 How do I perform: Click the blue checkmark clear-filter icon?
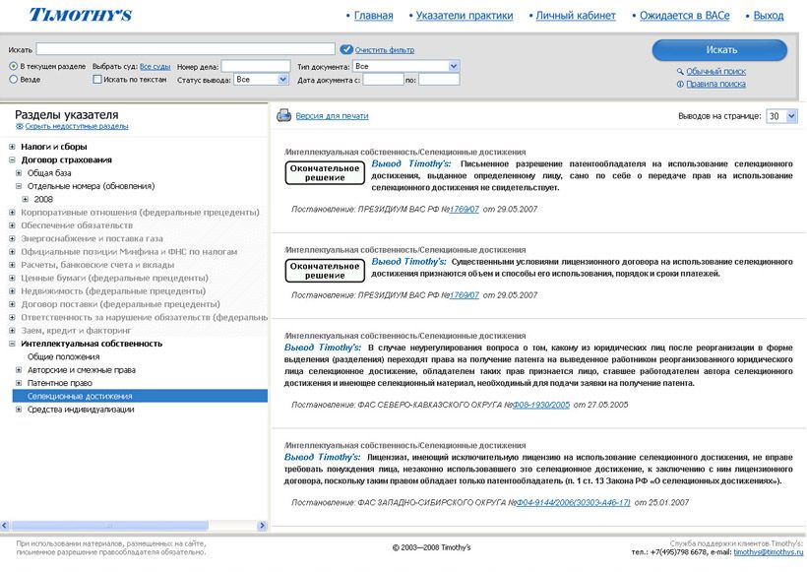(x=346, y=49)
